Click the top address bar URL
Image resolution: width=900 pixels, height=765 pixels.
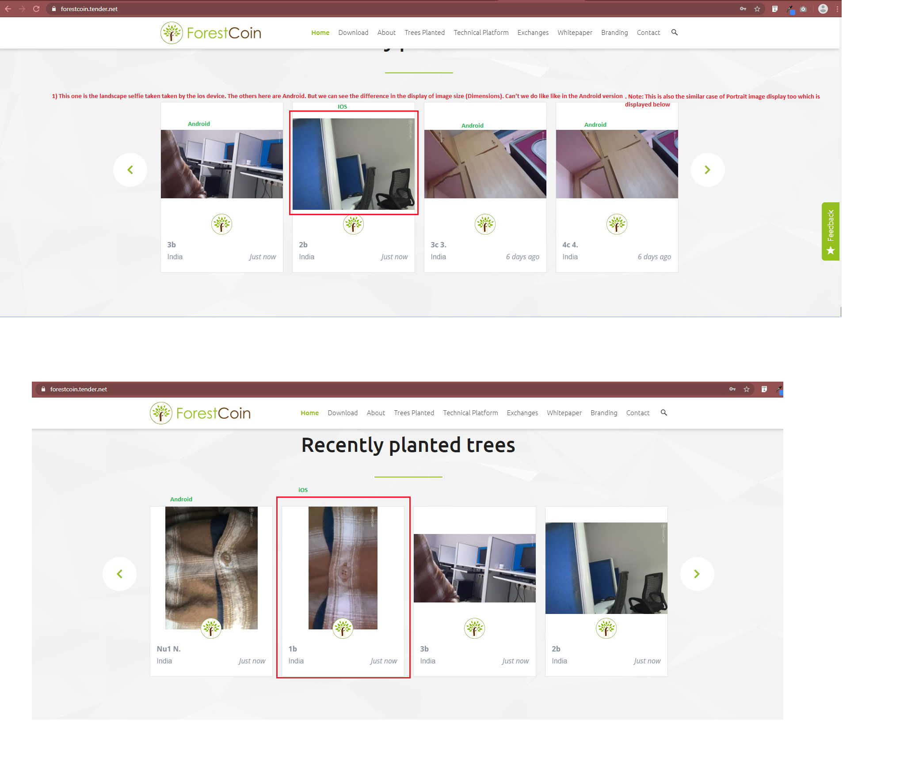[x=89, y=9]
